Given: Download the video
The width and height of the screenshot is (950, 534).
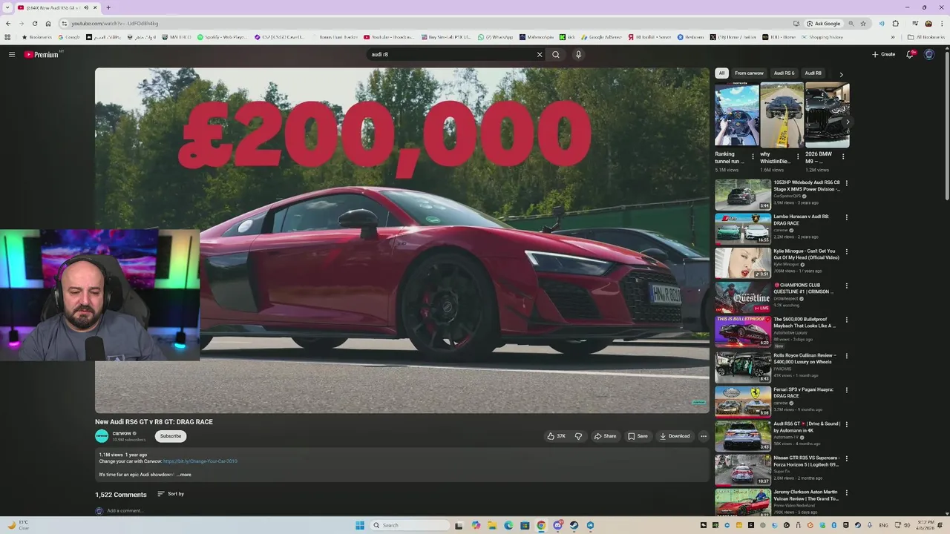Looking at the screenshot, I should click(x=675, y=436).
